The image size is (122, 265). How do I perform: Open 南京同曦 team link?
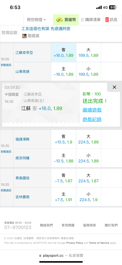22,158
